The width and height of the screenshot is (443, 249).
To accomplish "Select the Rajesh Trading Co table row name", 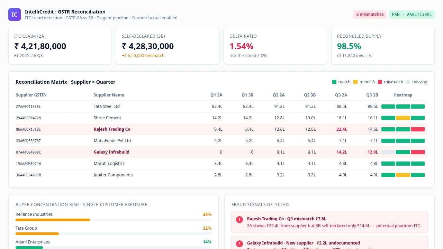I will pyautogui.click(x=112, y=129).
